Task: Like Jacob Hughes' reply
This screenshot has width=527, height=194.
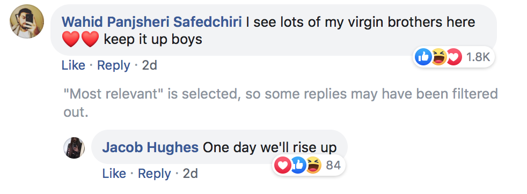Action: [114, 174]
